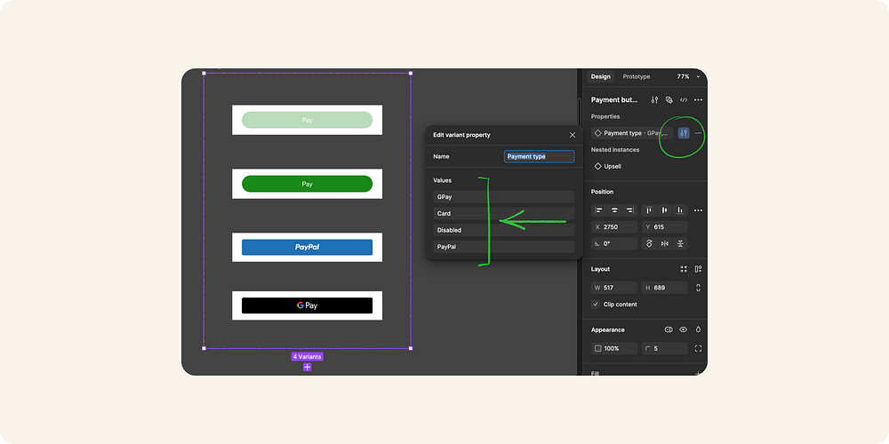Open more options beside Payment button title
Screen dimensions: 889x444
coord(698,99)
